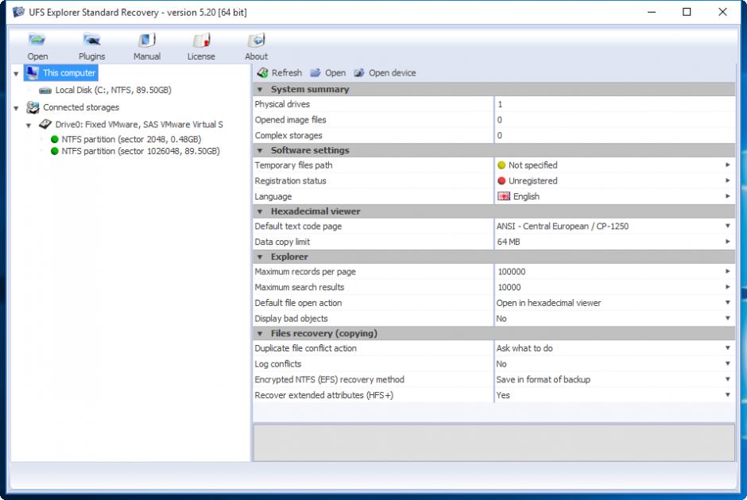Click the yellow Not specified status dot
The image size is (747, 500).
pyautogui.click(x=501, y=165)
